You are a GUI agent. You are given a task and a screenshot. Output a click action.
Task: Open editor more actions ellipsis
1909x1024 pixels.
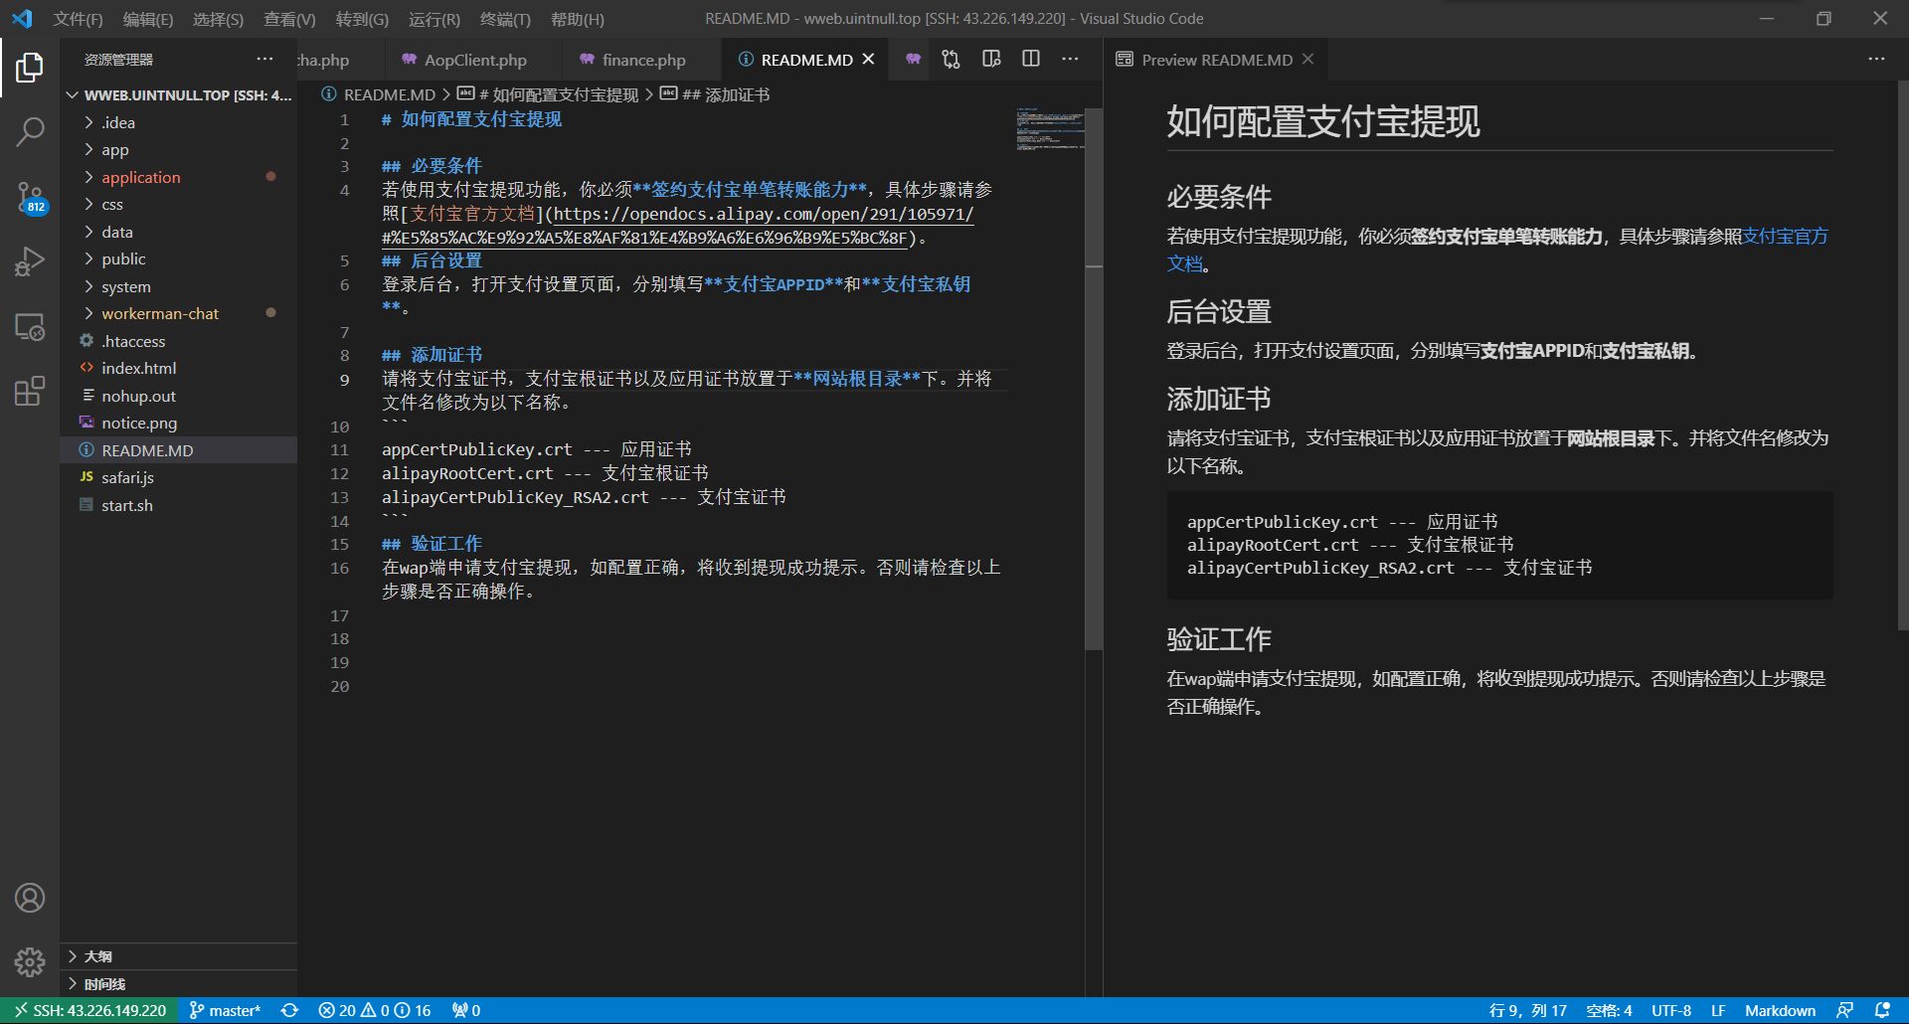point(1070,60)
